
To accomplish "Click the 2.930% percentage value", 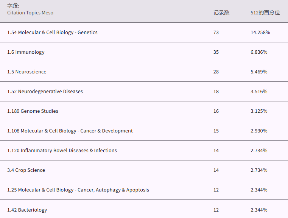I will 259,131.
